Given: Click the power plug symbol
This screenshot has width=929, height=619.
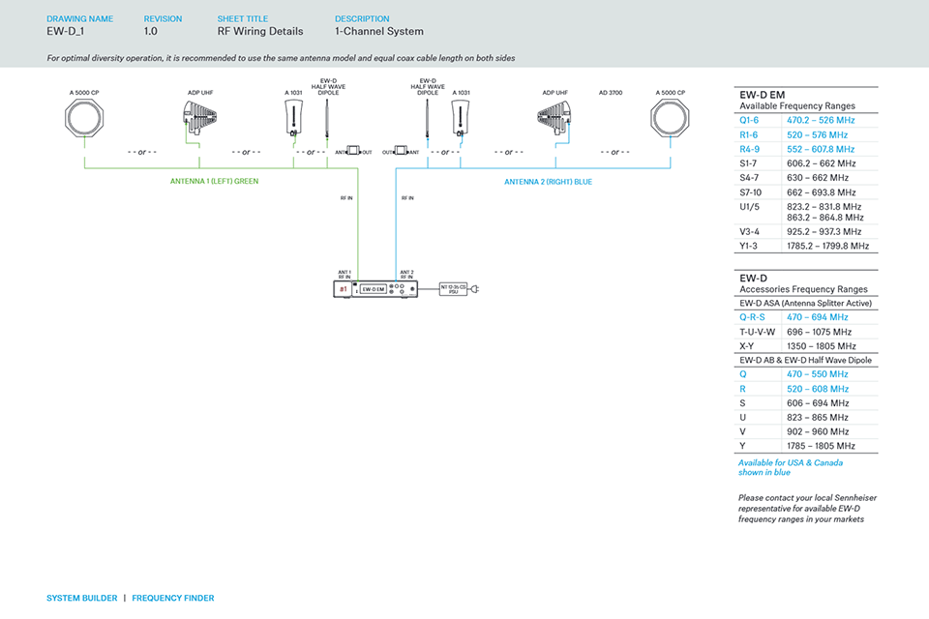Looking at the screenshot, I should pyautogui.click(x=474, y=289).
